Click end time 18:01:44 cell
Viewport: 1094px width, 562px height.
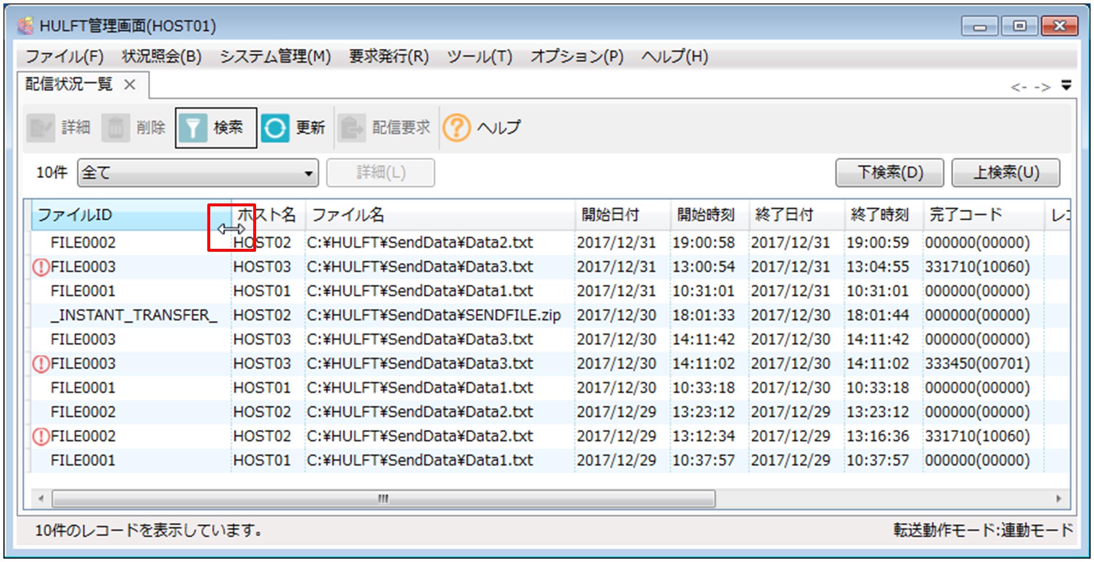tap(878, 316)
